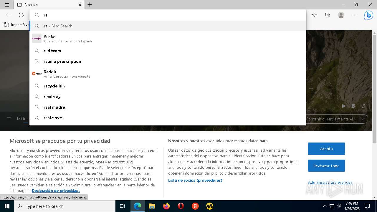Refresh the page with reload icon
This screenshot has width=377, height=212.
[x=21, y=15]
